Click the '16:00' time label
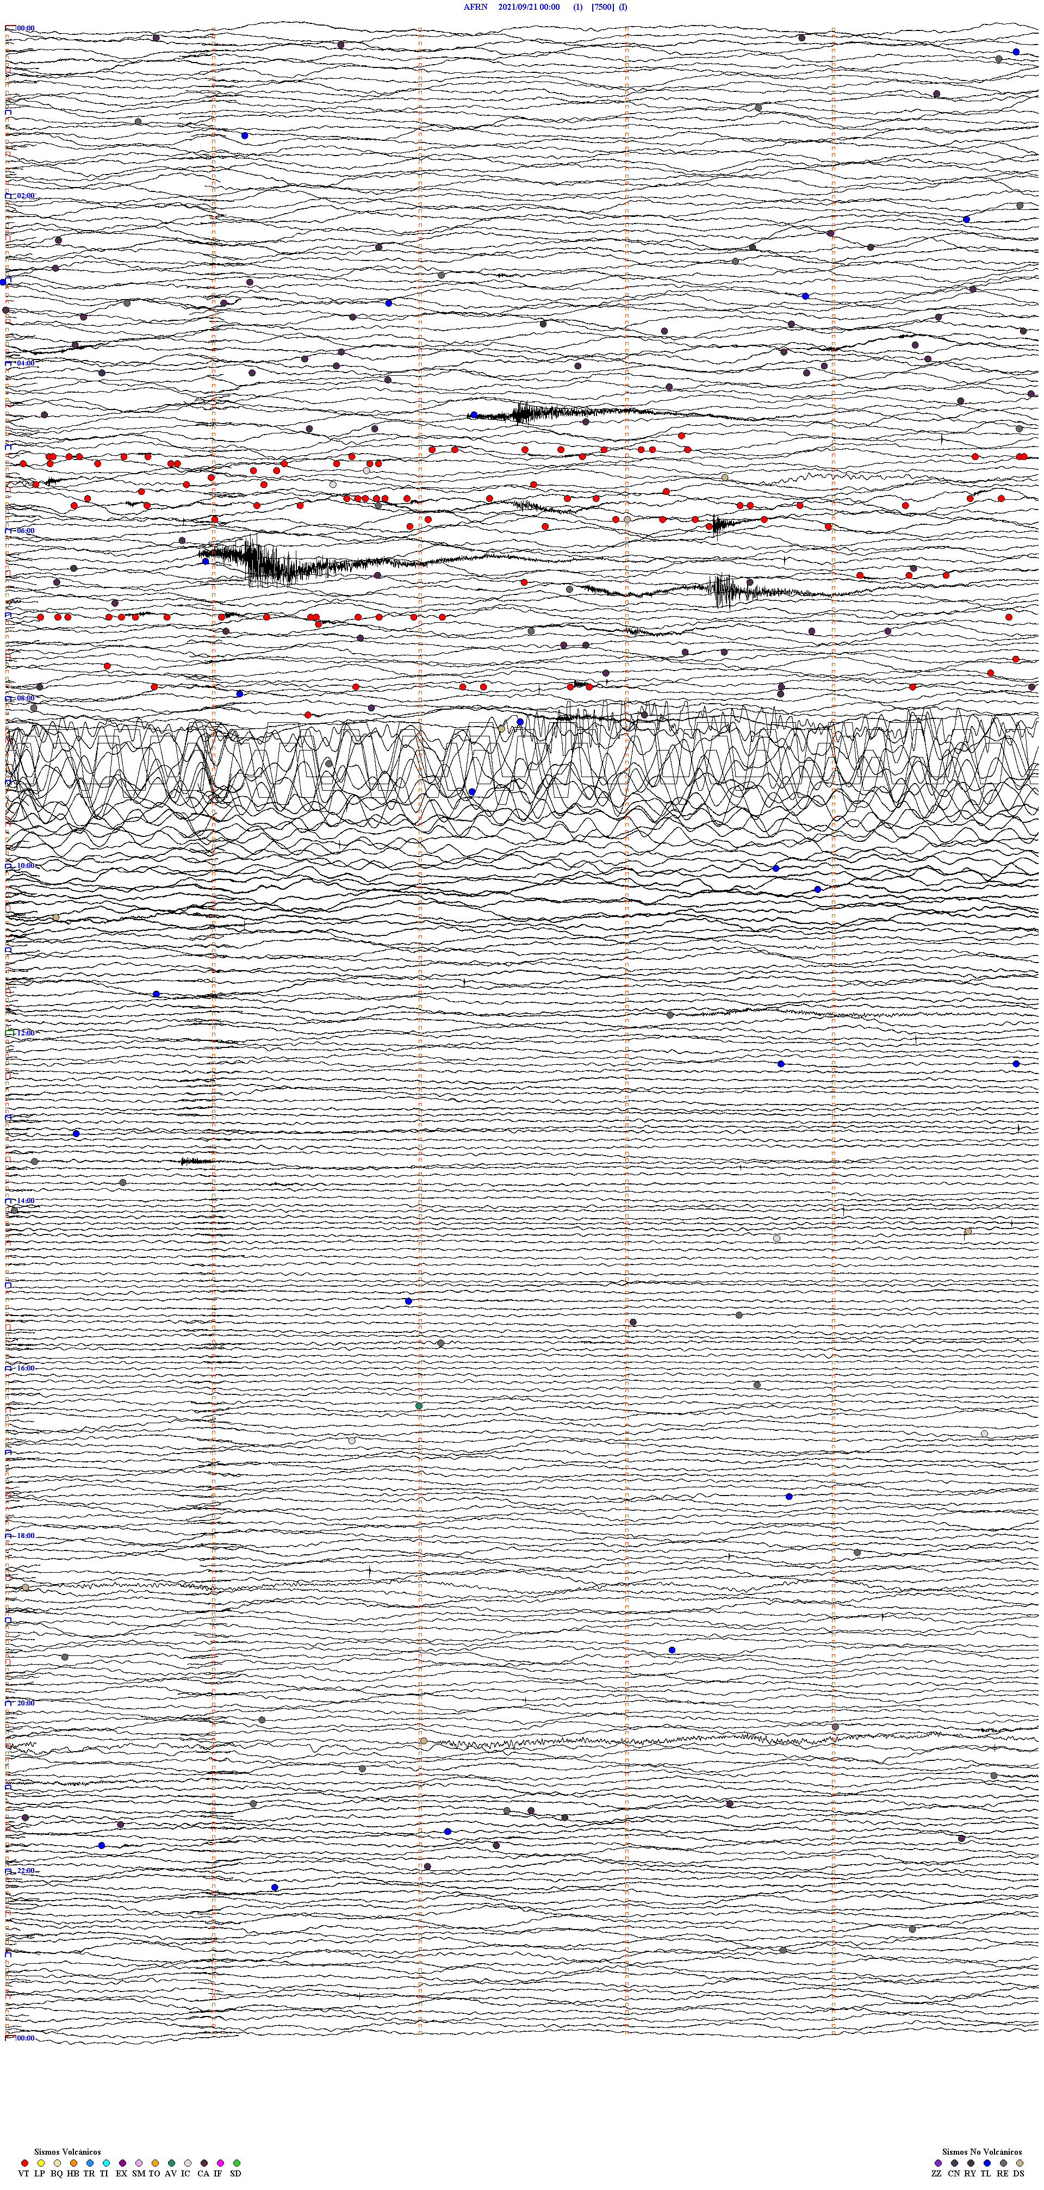 click(x=26, y=1368)
